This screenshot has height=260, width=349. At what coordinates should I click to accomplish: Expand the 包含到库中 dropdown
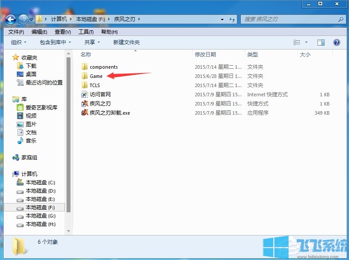click(56, 42)
